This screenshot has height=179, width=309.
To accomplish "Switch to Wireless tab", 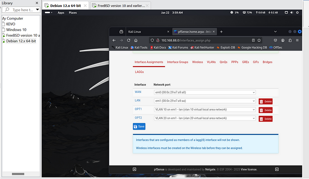I will coord(197,62).
